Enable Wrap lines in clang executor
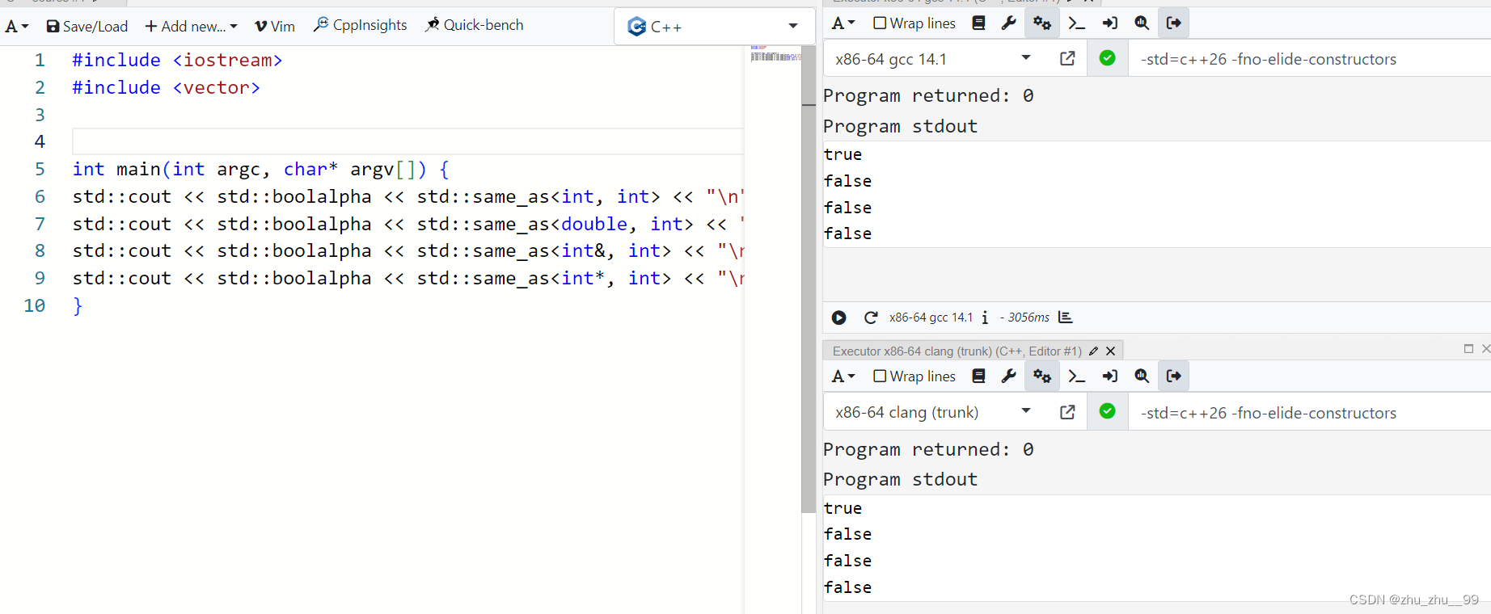 (914, 376)
